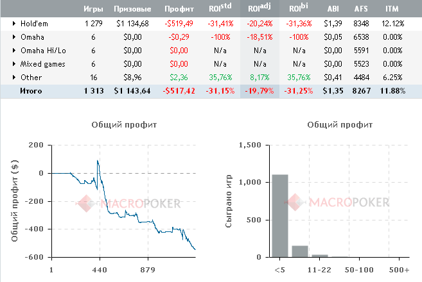Viewport: 422px width, 282px height.
Task: Sort by ITM column header
Action: (392, 10)
